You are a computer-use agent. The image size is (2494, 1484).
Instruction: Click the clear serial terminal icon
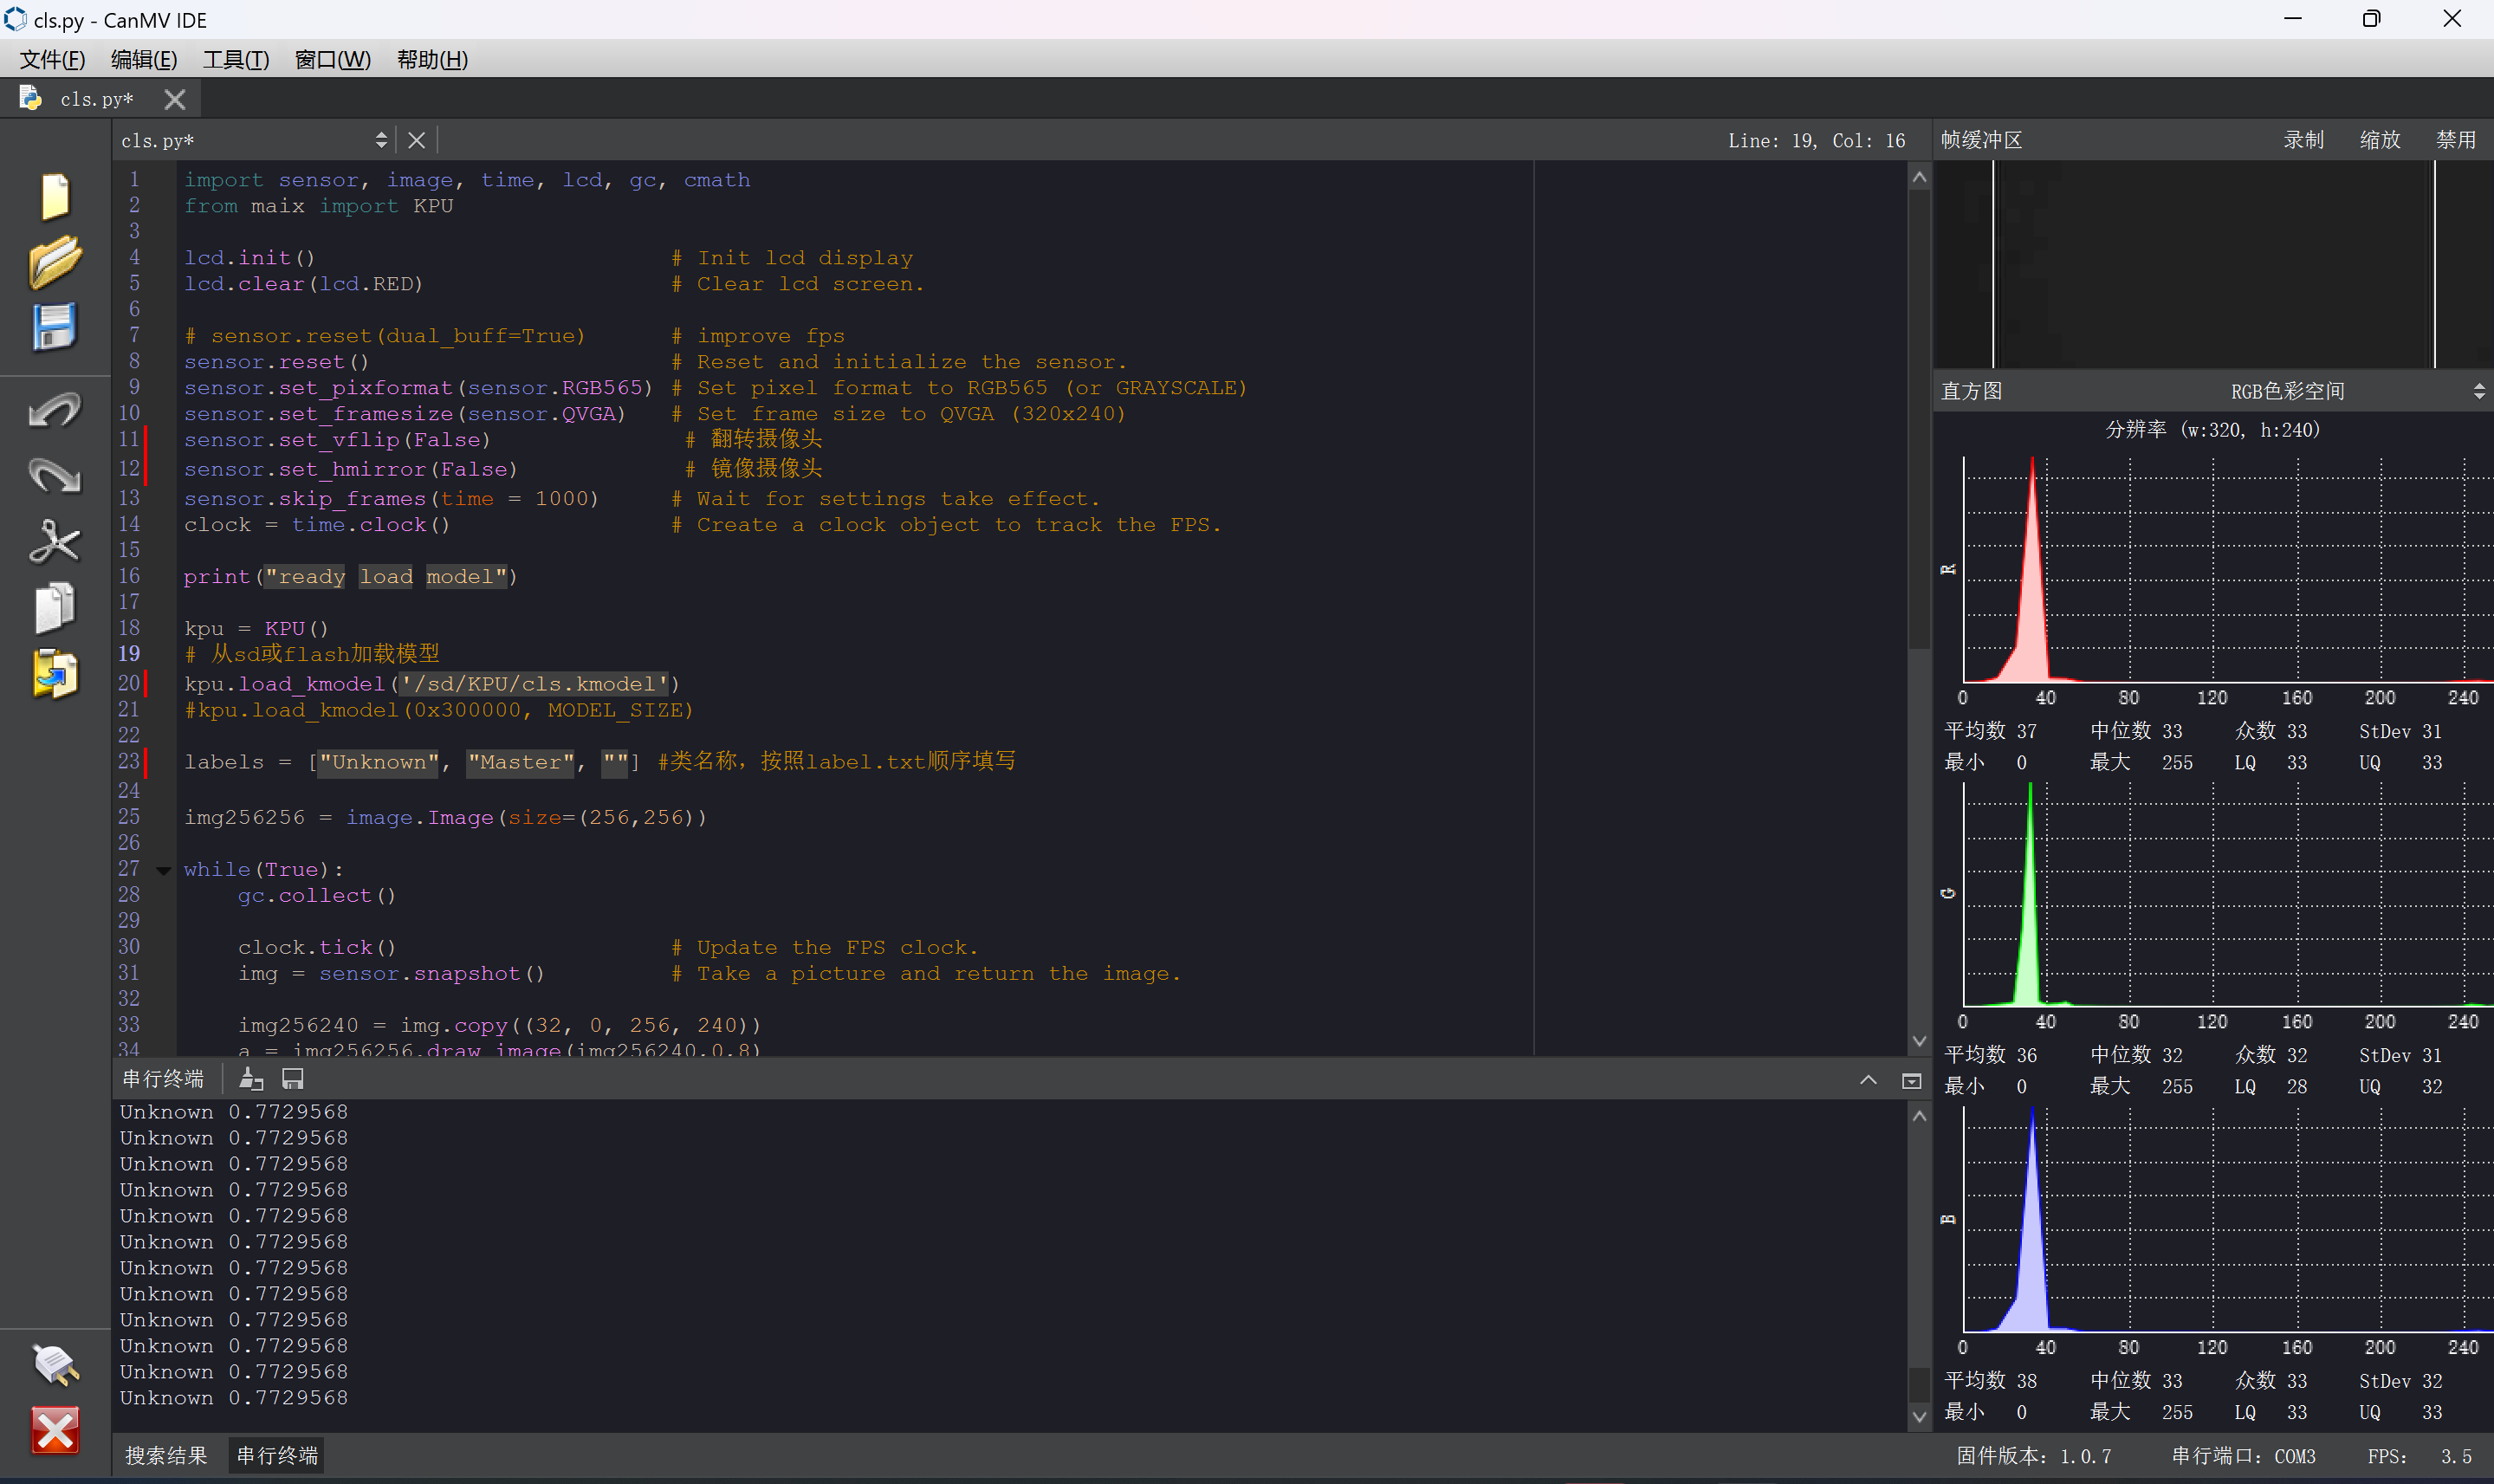pyautogui.click(x=251, y=1079)
